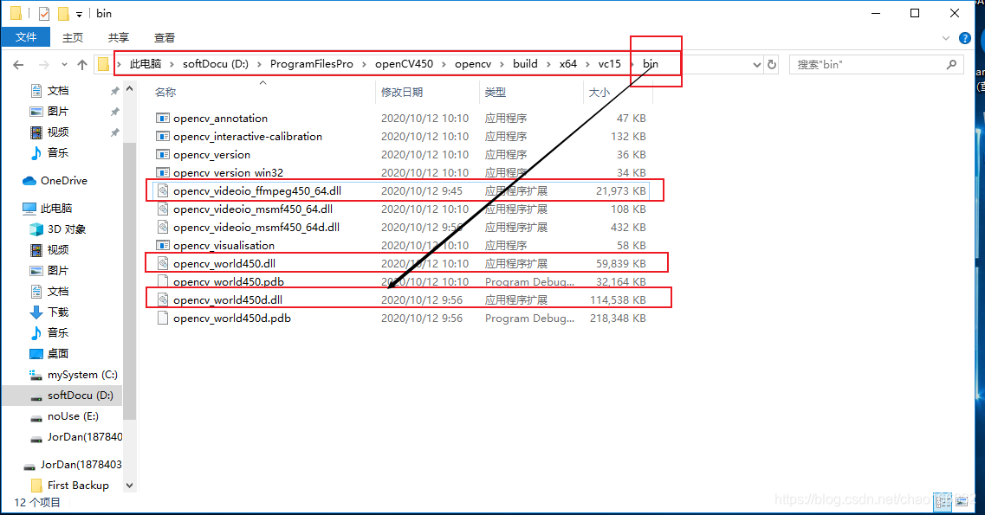
Task: Open the help question mark icon
Action: click(965, 38)
